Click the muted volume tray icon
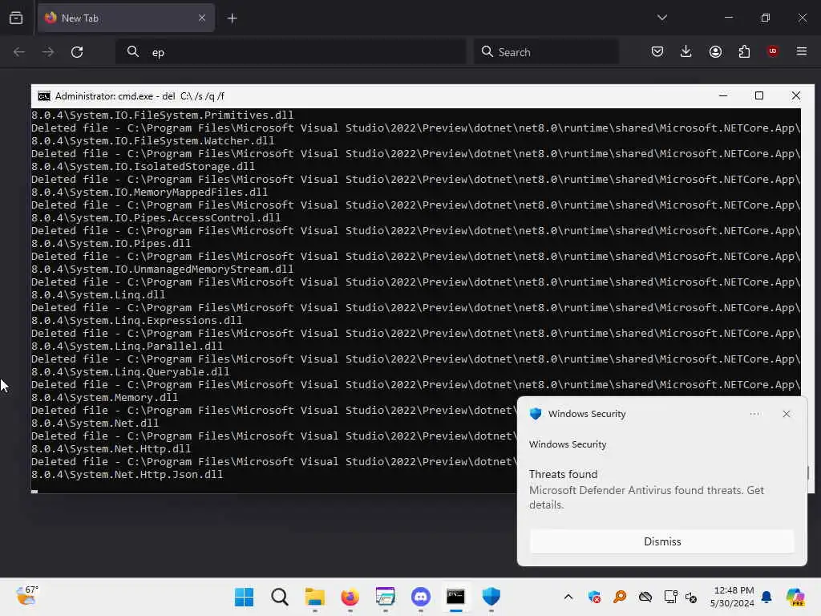The width and height of the screenshot is (821, 616). point(690,597)
